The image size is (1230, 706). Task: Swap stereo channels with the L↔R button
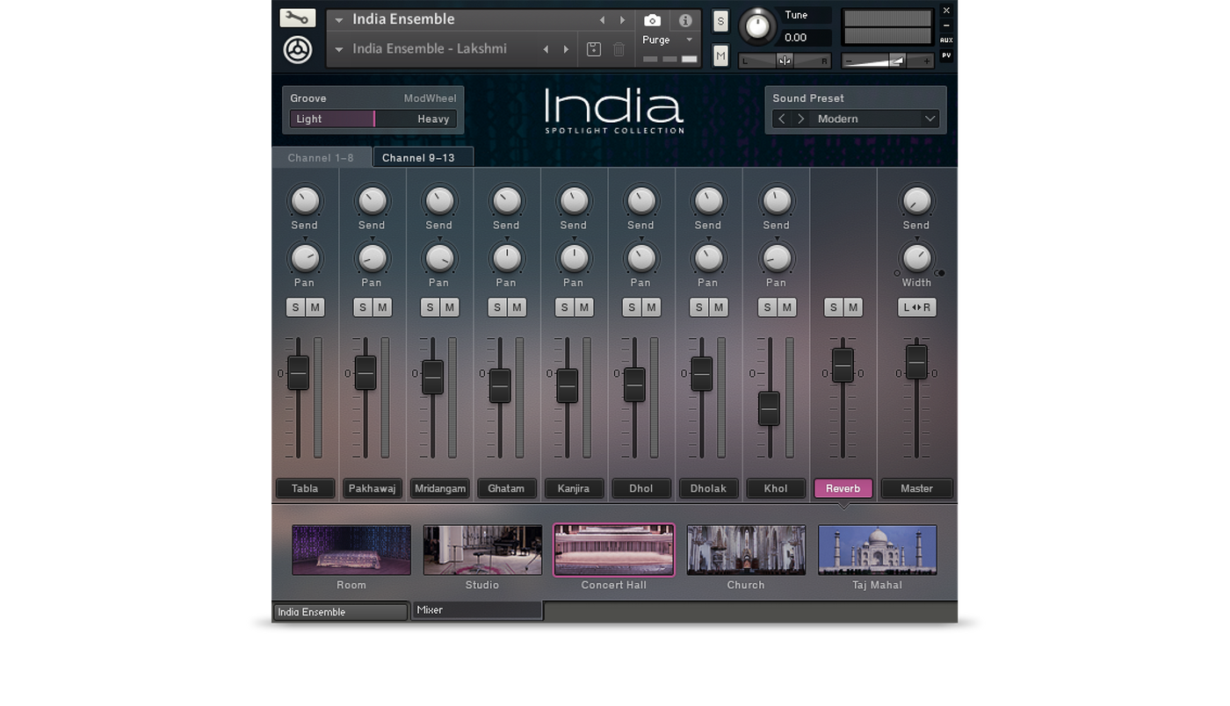coord(916,307)
